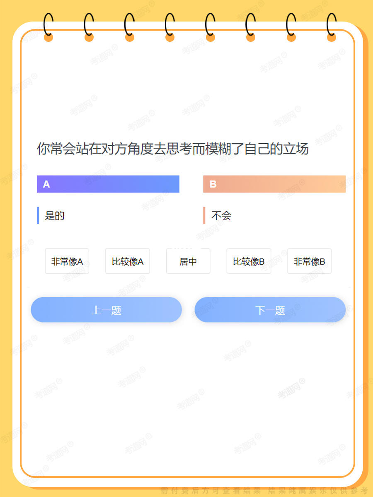Choose the 非常像B answer option
Image resolution: width=373 pixels, height=497 pixels.
click(310, 261)
